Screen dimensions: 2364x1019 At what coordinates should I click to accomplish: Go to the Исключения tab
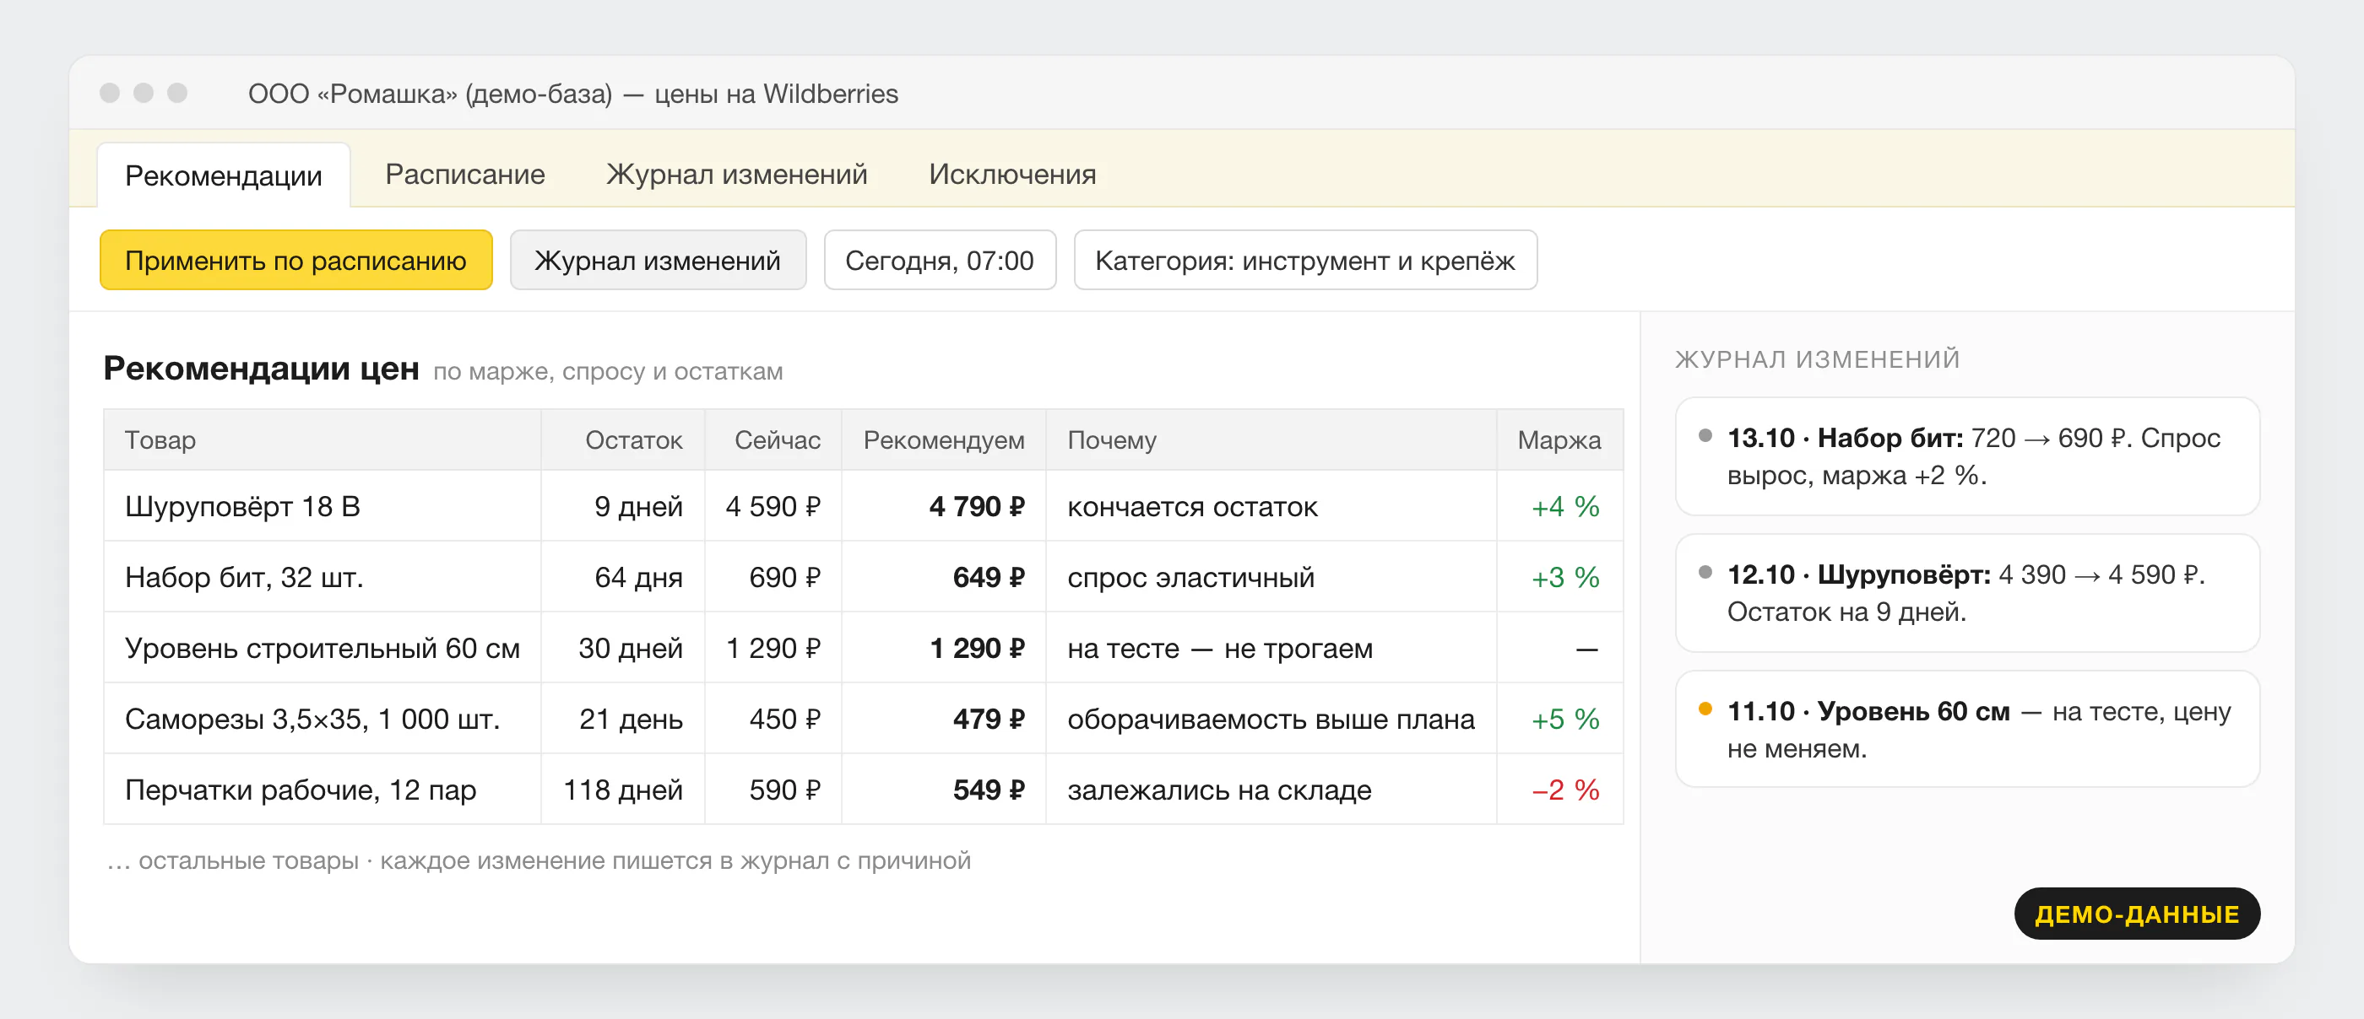[x=1011, y=174]
